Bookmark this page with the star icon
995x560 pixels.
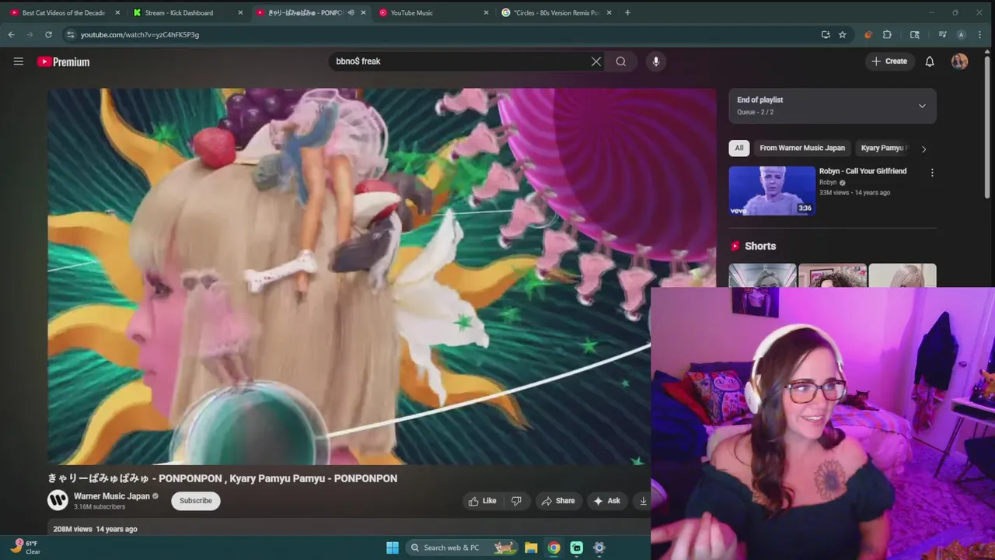click(x=843, y=34)
